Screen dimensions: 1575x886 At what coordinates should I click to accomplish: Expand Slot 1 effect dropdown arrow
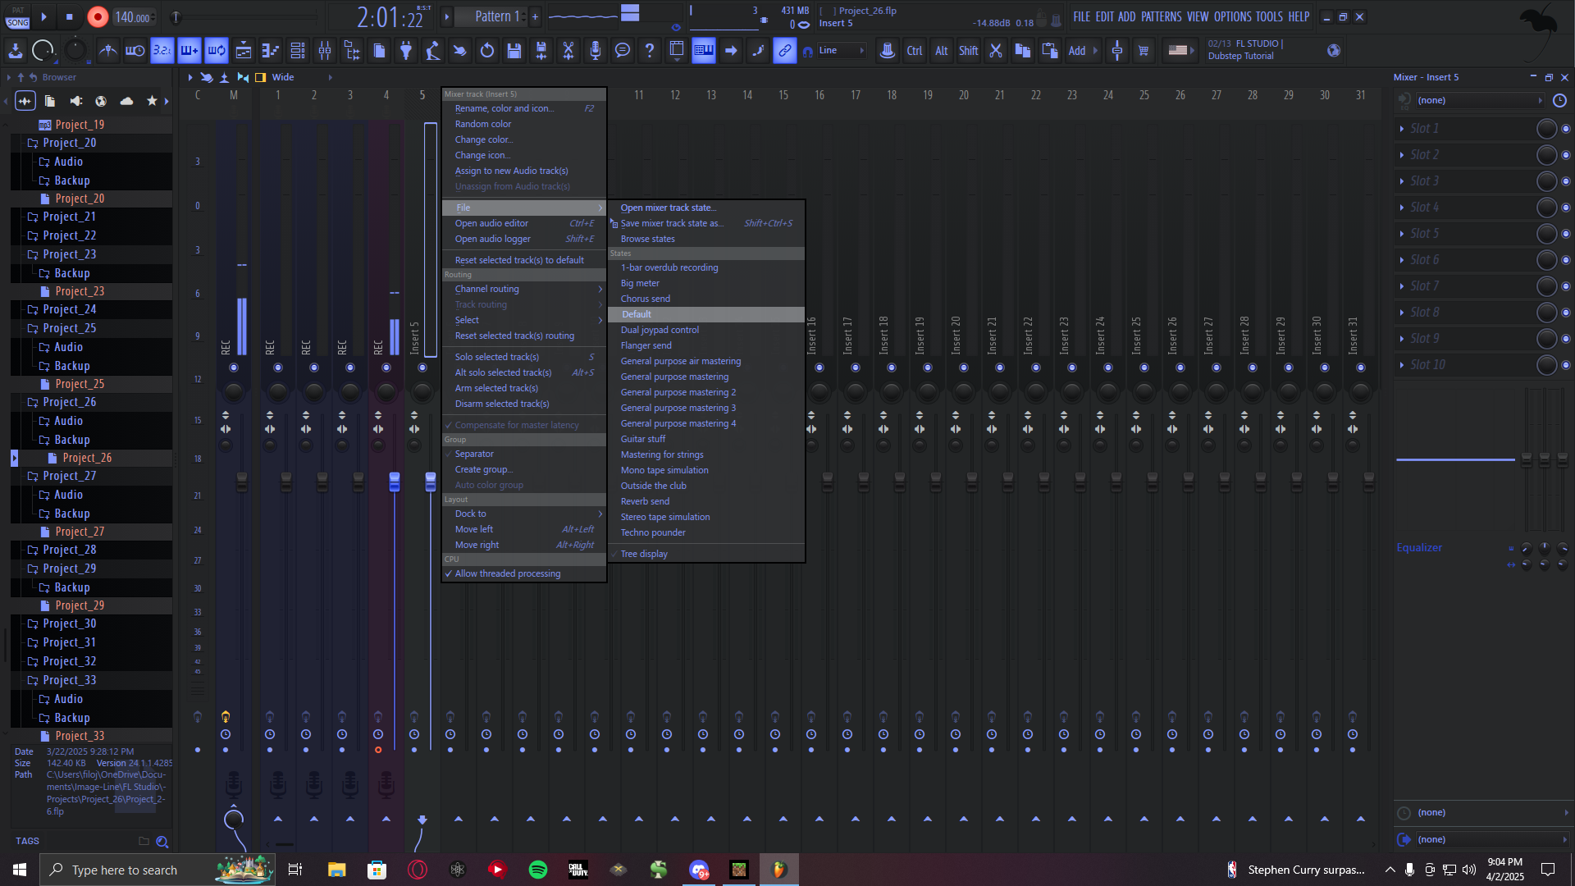coord(1401,129)
